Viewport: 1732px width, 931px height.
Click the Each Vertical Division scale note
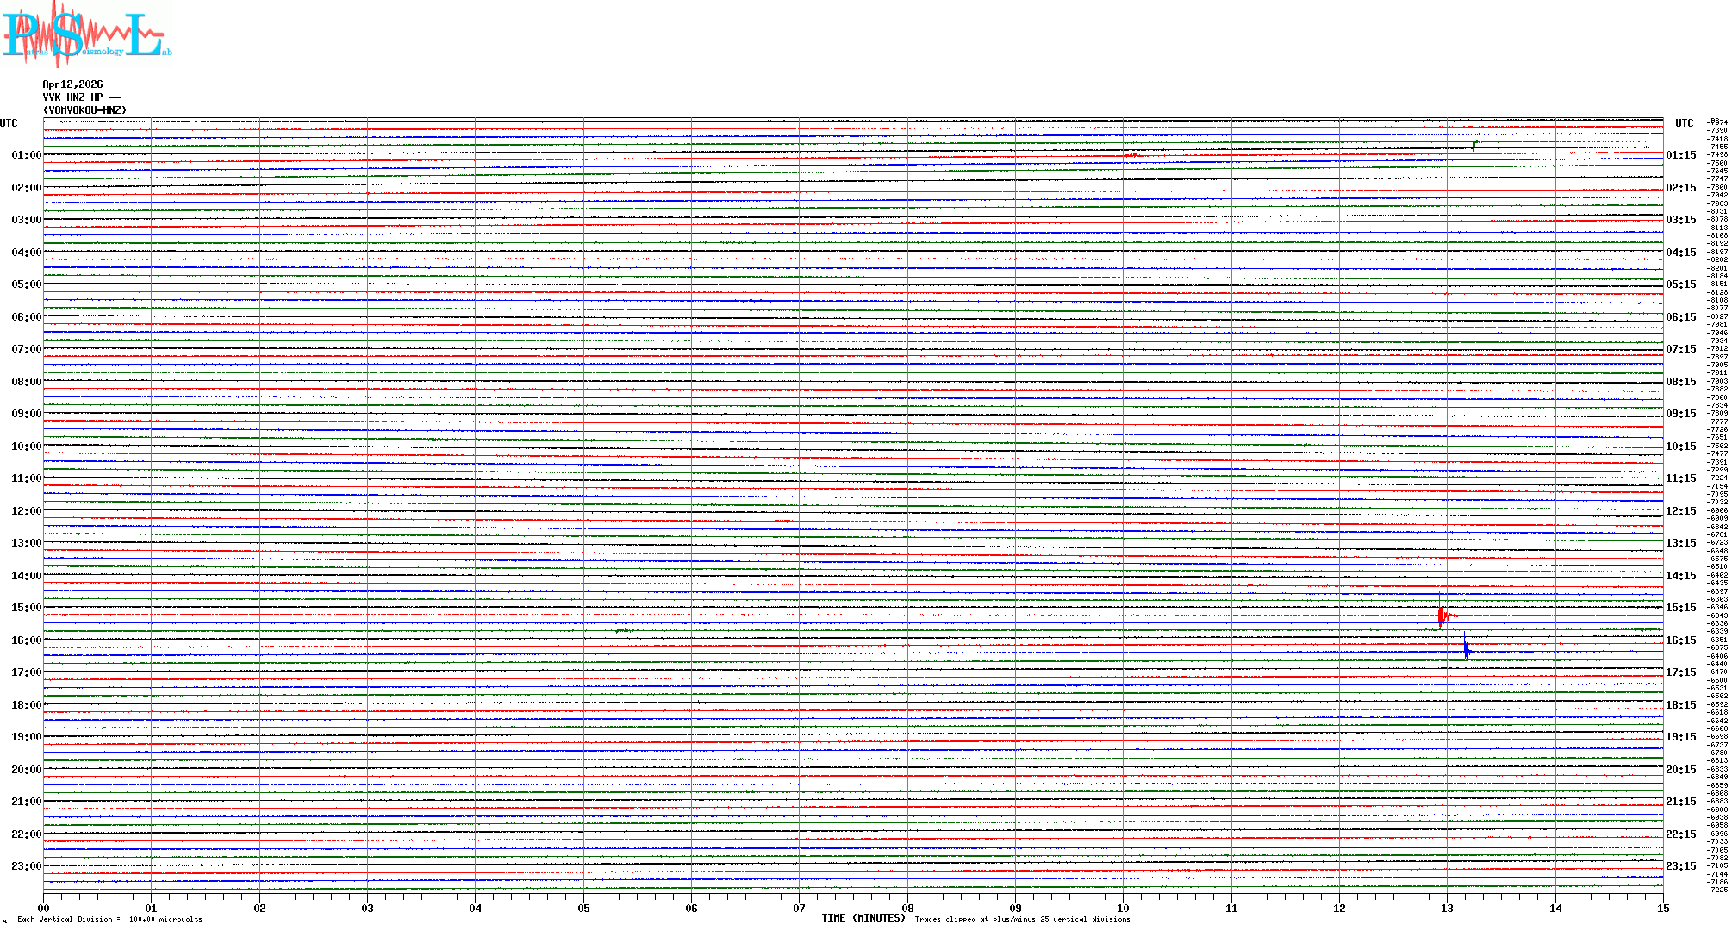tap(109, 919)
